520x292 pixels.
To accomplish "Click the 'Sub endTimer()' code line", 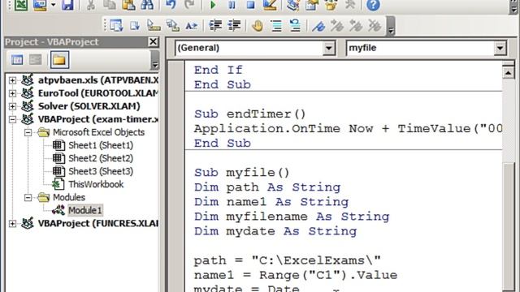I will coord(249,114).
